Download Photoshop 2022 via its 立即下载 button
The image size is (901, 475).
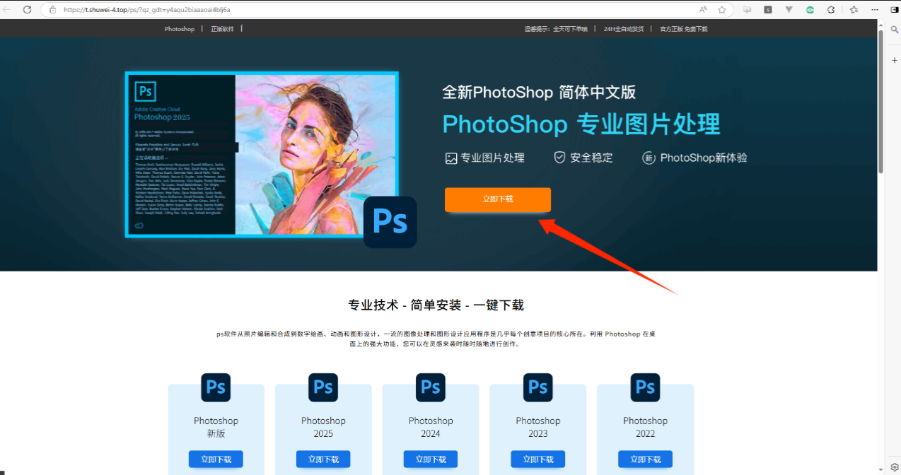pyautogui.click(x=646, y=459)
